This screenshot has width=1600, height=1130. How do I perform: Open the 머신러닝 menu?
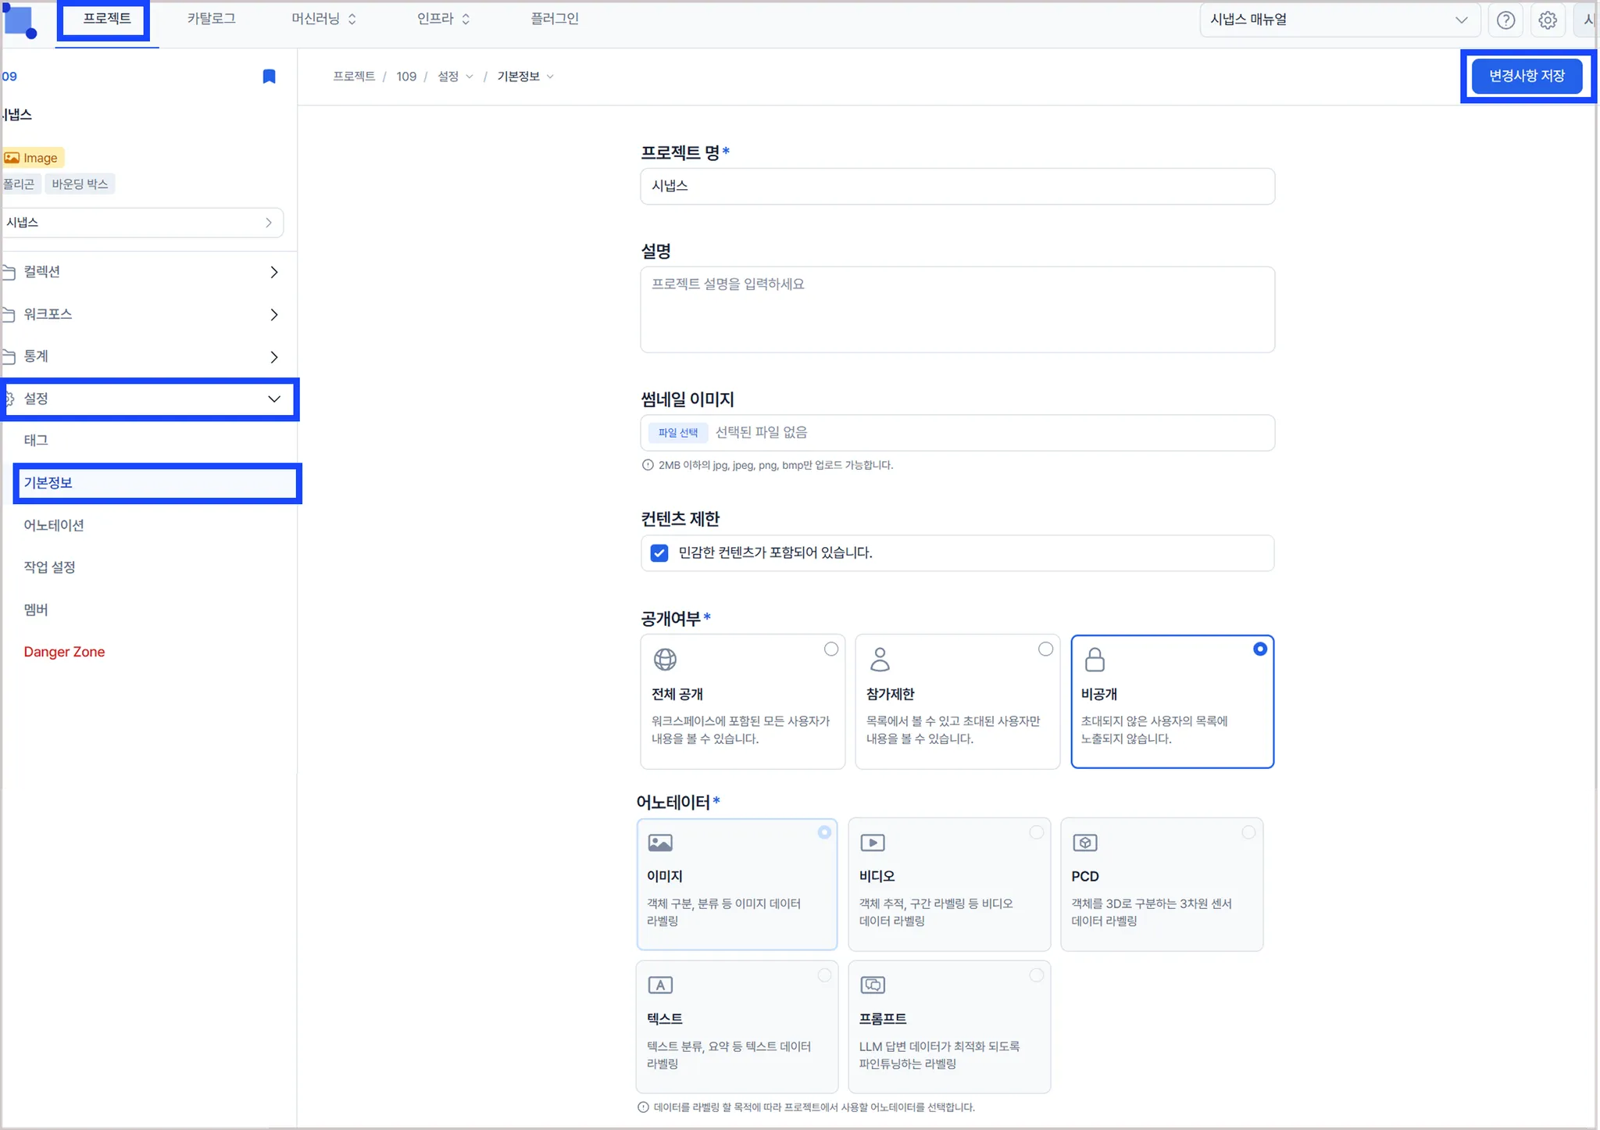323,19
